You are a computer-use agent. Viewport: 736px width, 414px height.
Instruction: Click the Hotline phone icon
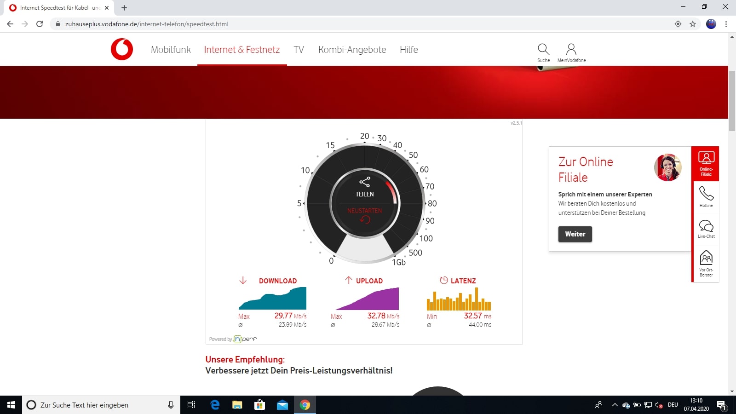pos(706,197)
